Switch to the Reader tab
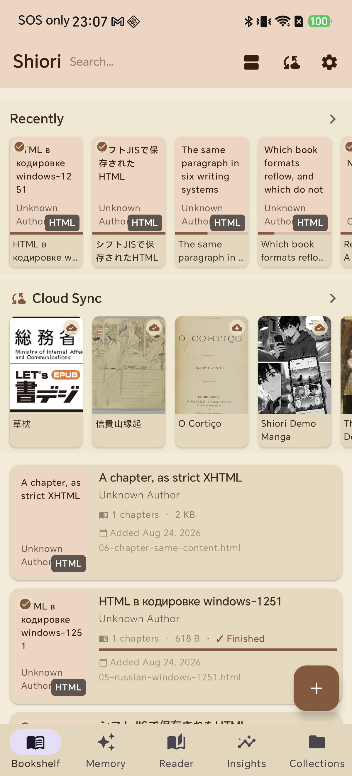 (176, 750)
